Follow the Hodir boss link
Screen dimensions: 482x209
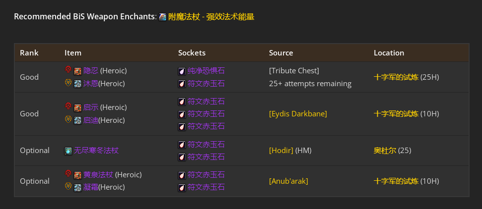[281, 151]
